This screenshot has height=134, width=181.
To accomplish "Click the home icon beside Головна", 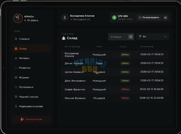I will click(16, 39).
